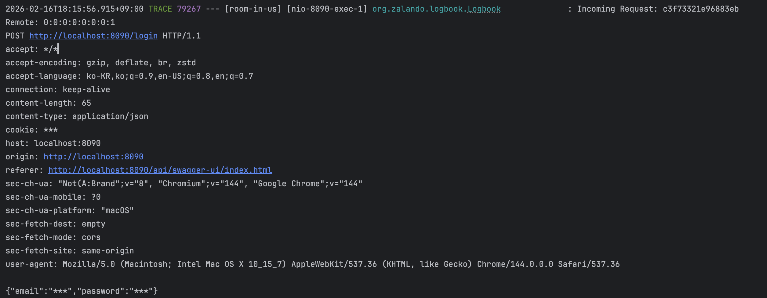Open the origin http://localhost:8090 link
Screen dimensions: 767x298
93,157
